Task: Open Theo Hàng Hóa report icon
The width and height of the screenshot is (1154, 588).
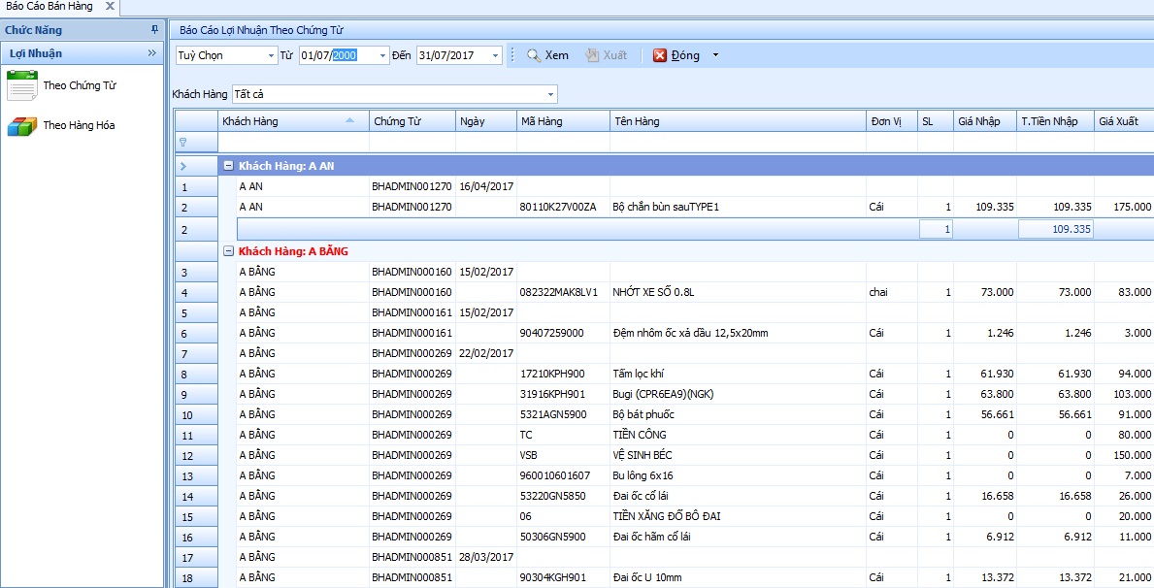Action: (x=21, y=126)
